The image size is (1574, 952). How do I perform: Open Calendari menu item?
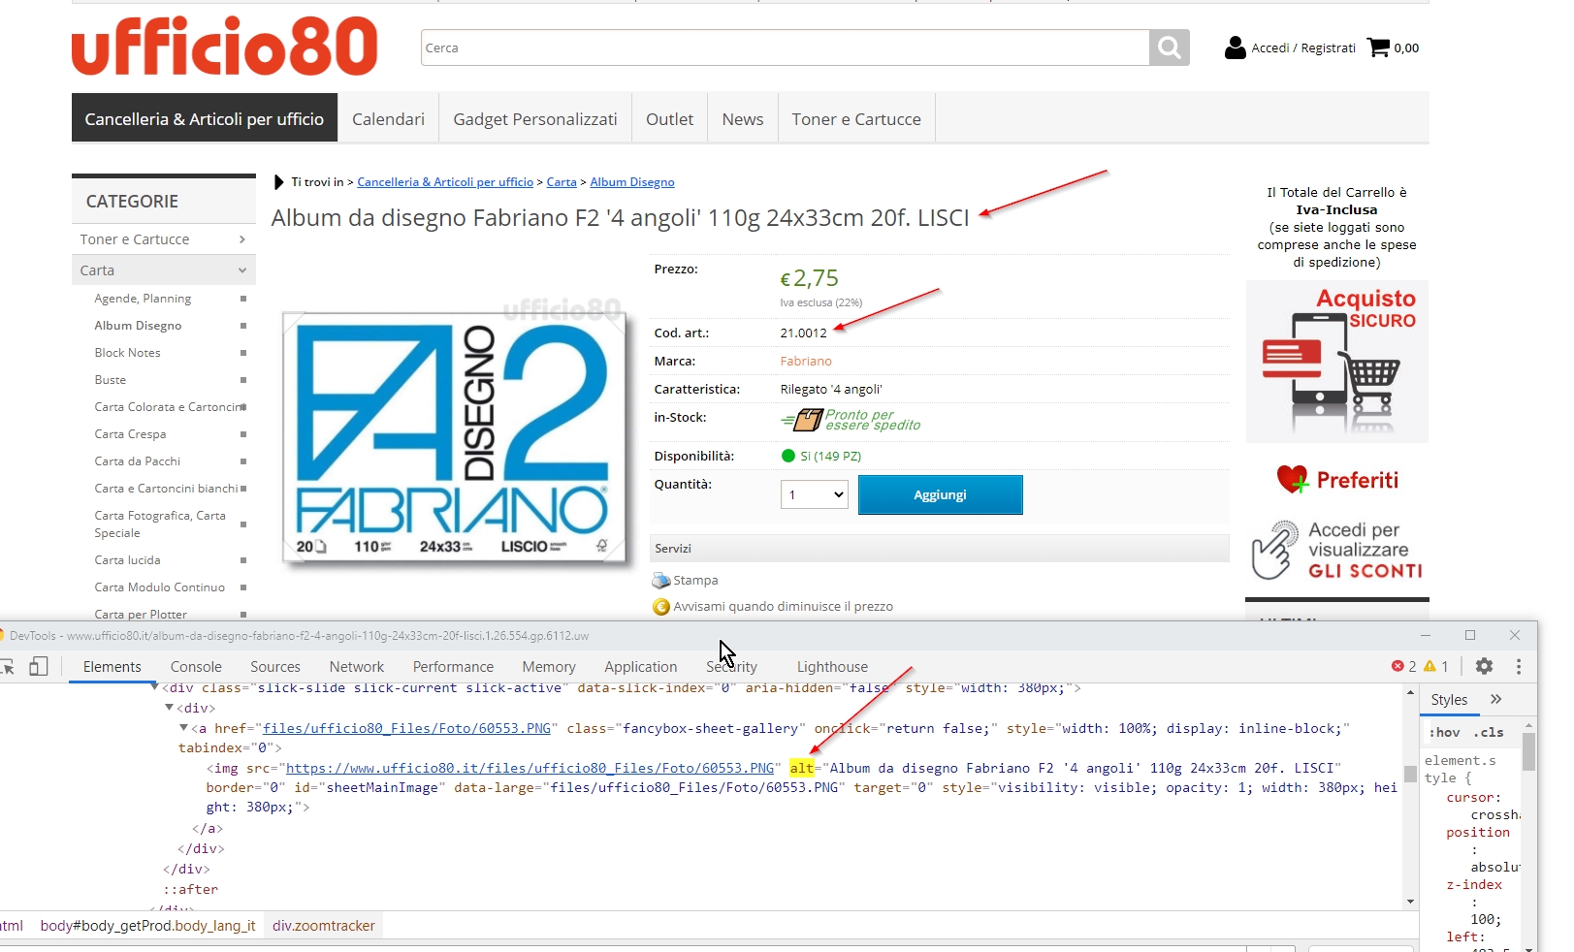[x=388, y=119]
